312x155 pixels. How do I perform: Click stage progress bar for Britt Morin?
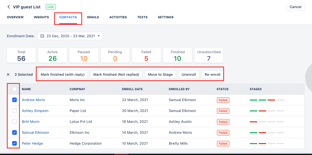[x=267, y=122]
